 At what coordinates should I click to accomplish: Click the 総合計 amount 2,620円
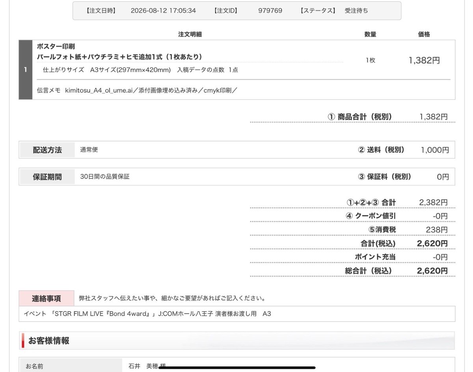(432, 271)
